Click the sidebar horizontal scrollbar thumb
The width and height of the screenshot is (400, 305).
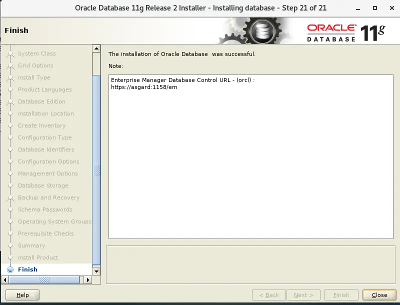click(x=44, y=280)
